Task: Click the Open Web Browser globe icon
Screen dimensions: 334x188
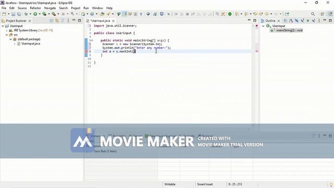Action: [148, 14]
